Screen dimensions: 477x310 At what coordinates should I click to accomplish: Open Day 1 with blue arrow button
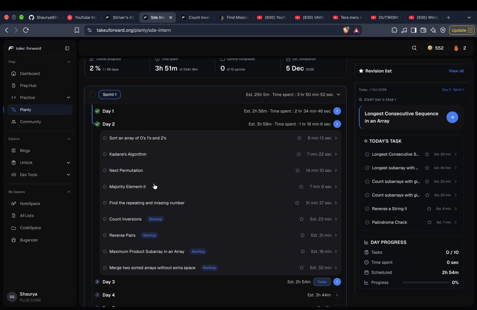[337, 111]
